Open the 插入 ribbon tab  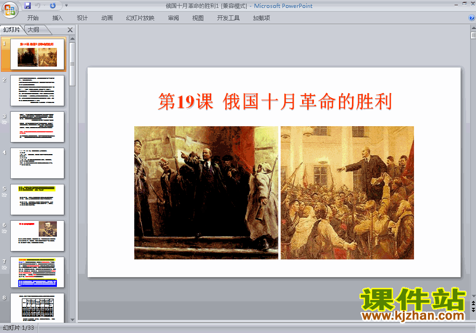coord(57,18)
